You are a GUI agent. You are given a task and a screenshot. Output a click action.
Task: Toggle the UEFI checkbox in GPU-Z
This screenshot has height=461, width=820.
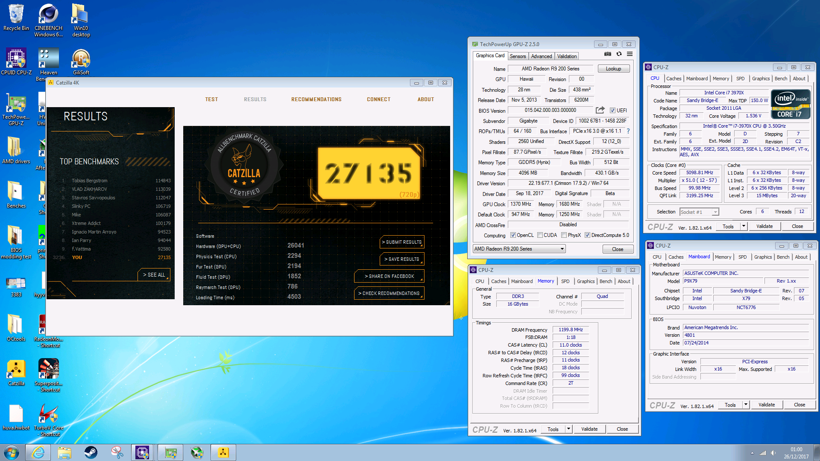point(612,111)
